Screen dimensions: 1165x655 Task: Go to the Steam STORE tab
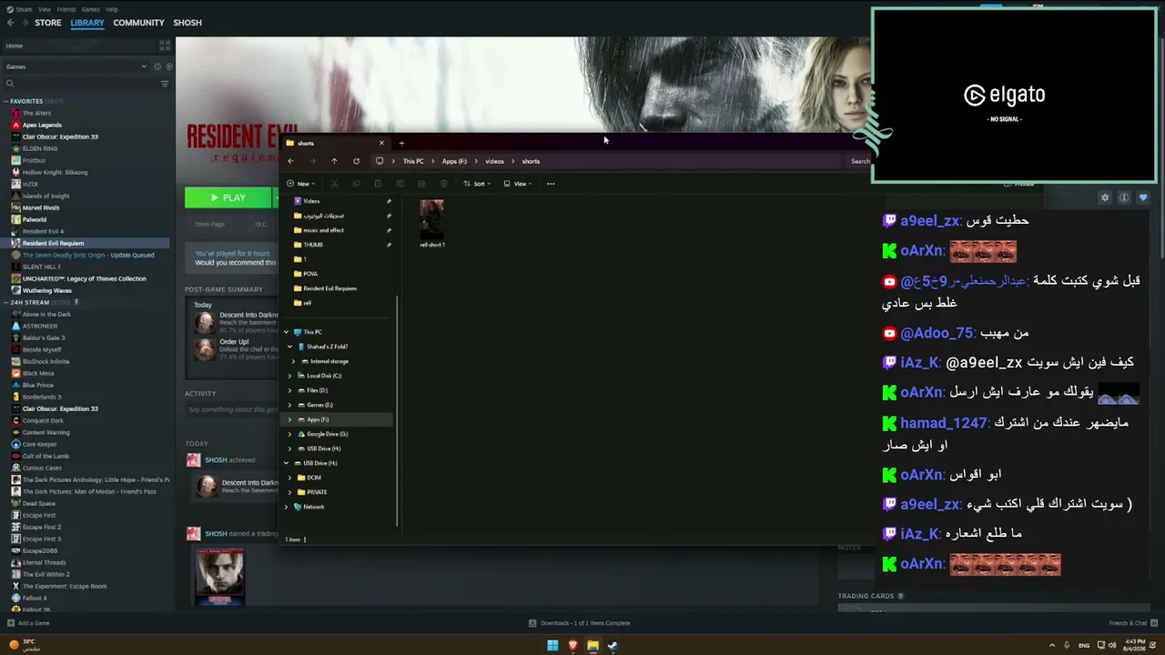[x=48, y=23]
